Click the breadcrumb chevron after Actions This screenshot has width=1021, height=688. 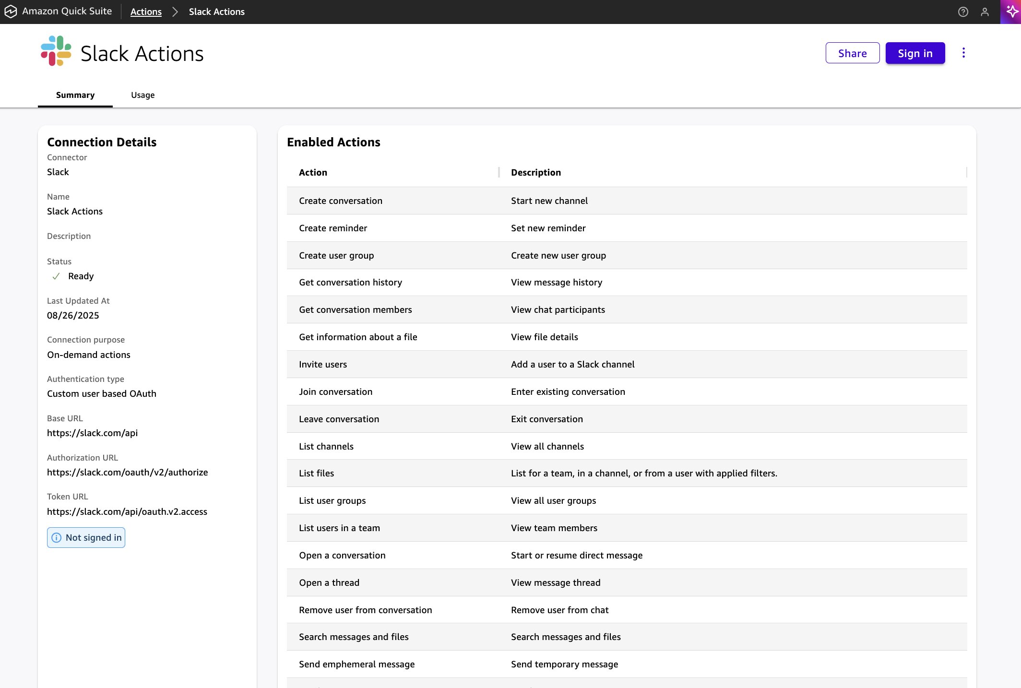(x=175, y=12)
